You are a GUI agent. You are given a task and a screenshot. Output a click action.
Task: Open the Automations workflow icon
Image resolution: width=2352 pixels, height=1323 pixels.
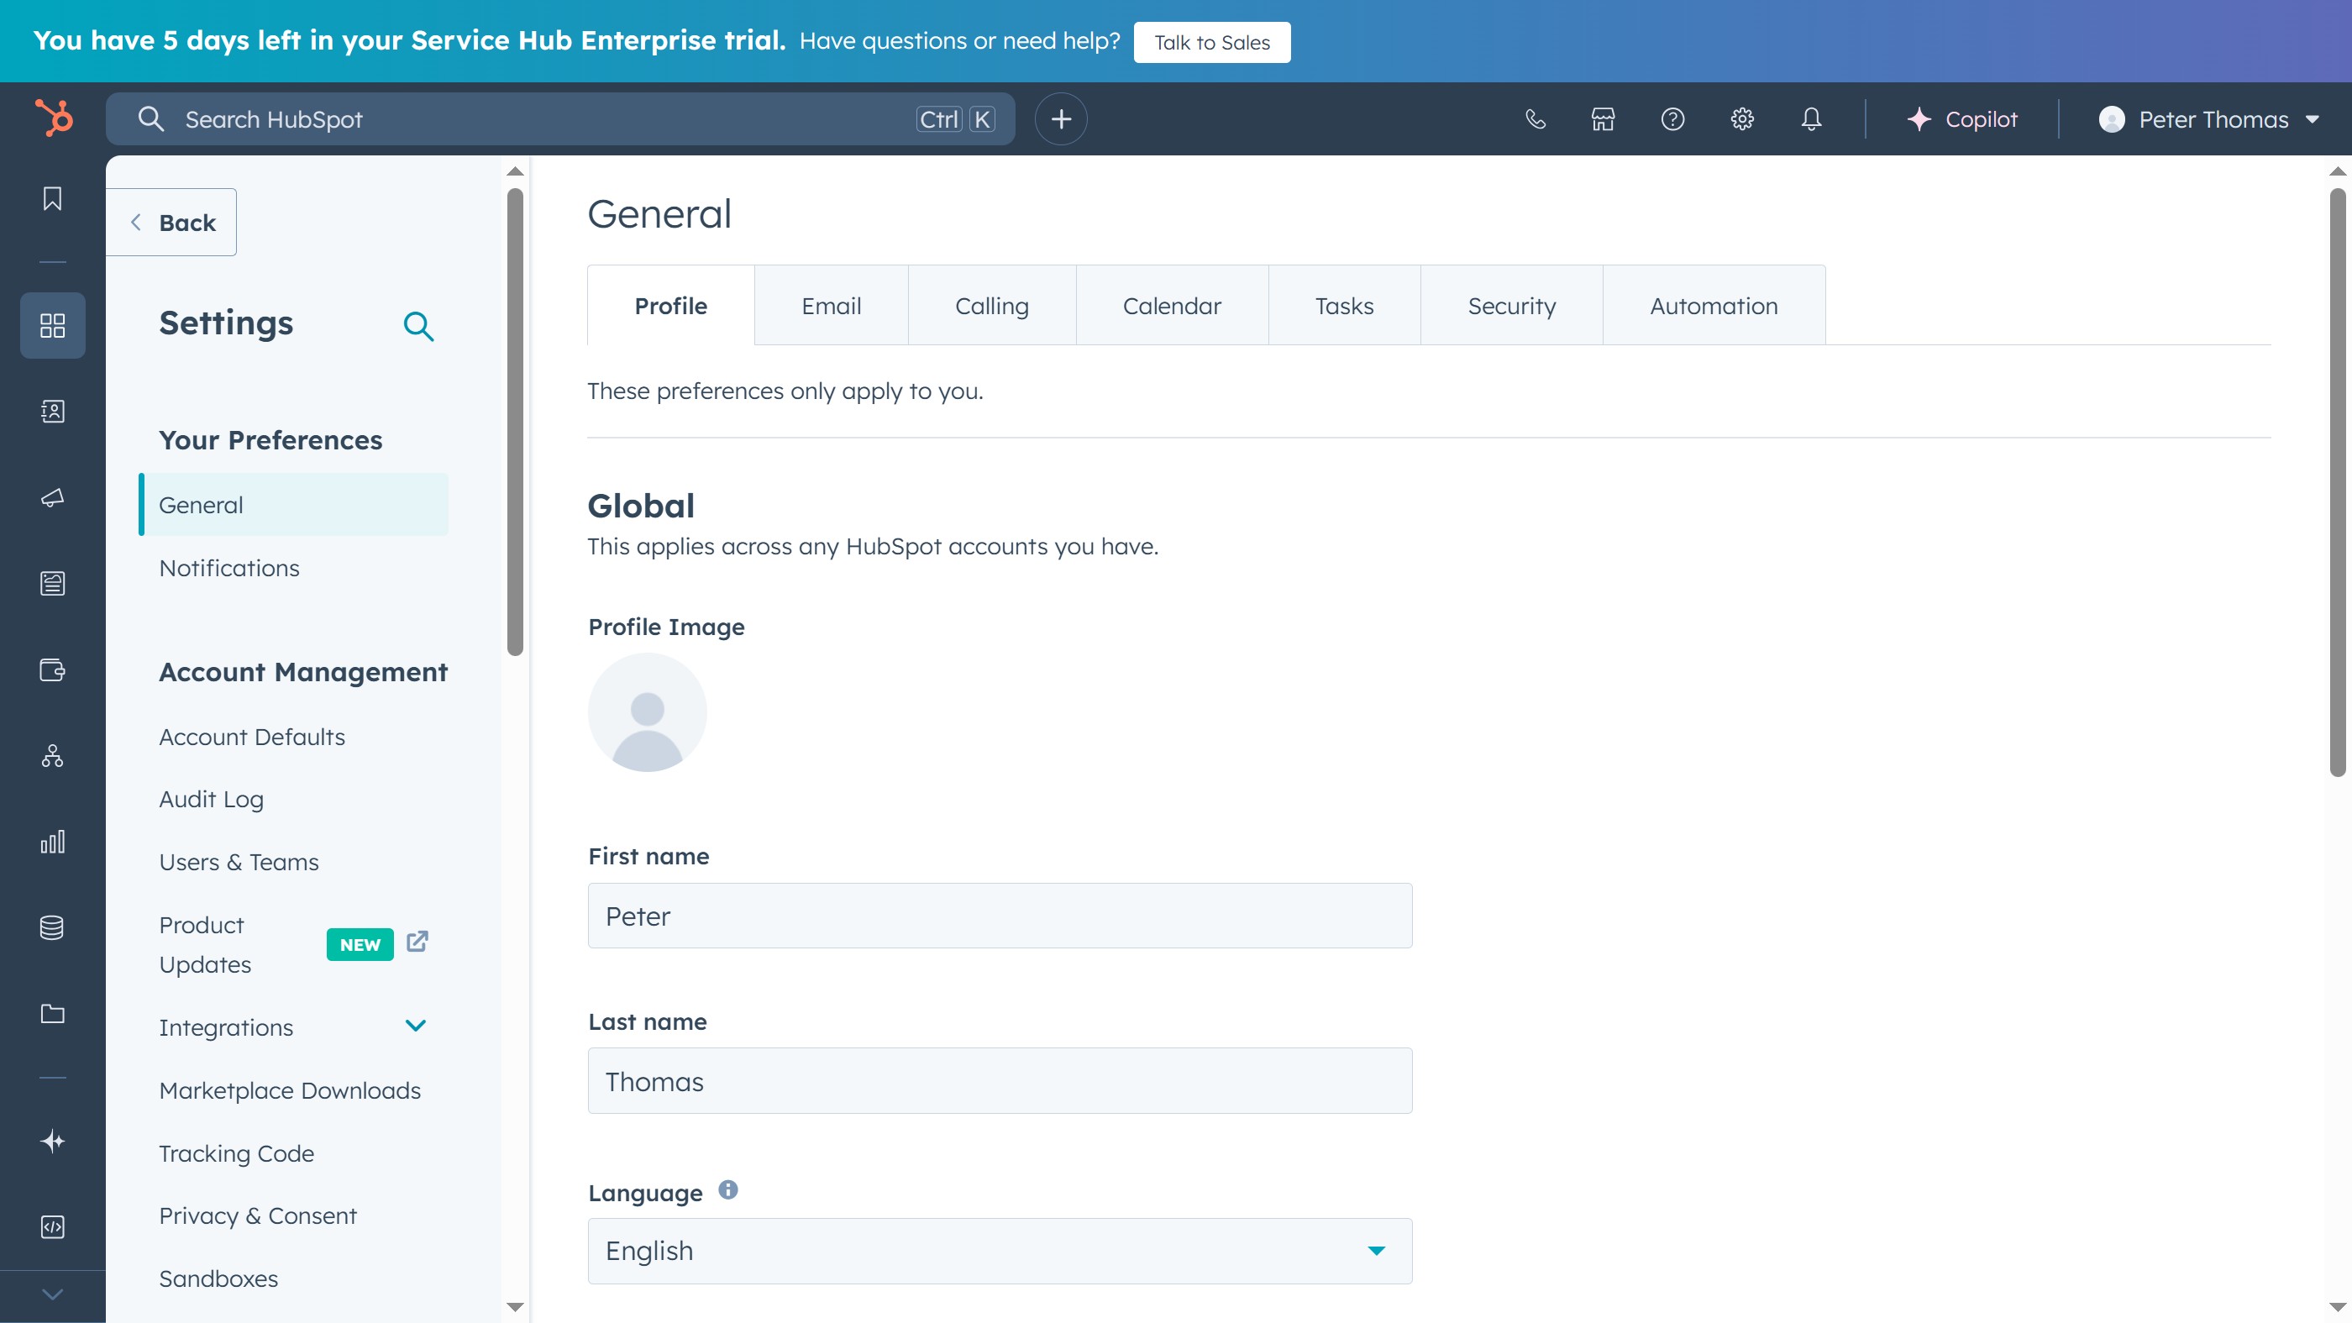click(52, 755)
